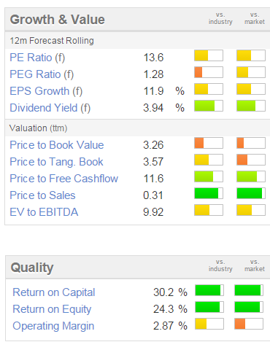This screenshot has height=350, width=270.
Task: Open the Return on Capital link
Action: [54, 292]
